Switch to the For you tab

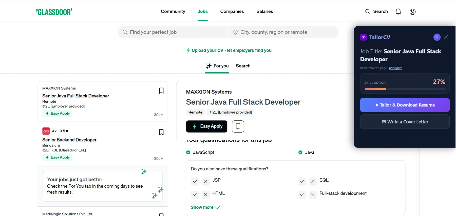point(217,66)
